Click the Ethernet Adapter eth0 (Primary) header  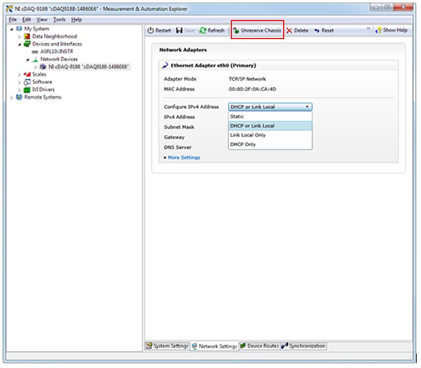[x=213, y=65]
